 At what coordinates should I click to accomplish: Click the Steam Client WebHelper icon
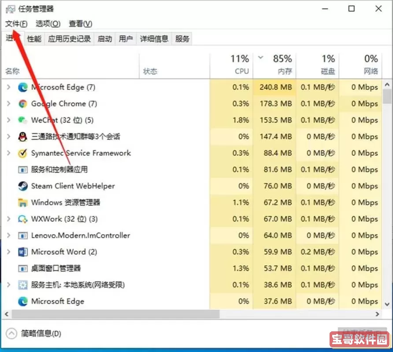tap(23, 186)
